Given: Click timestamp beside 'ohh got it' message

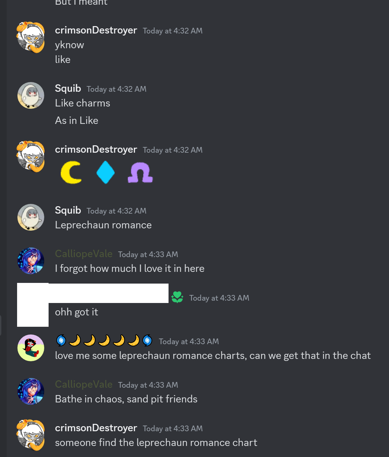Looking at the screenshot, I should click(x=219, y=298).
